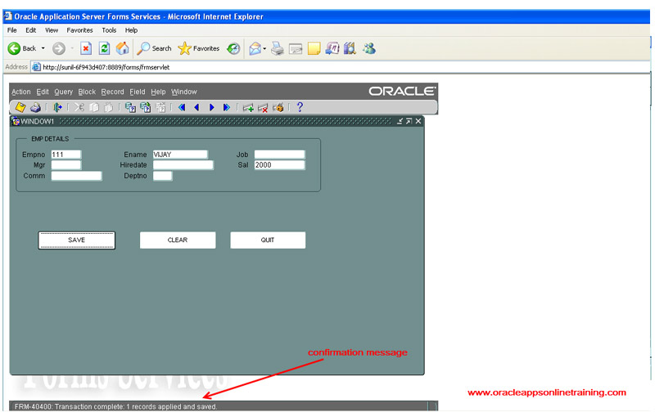The image size is (655, 417).
Task: Open the browser View menu
Action: (x=52, y=30)
